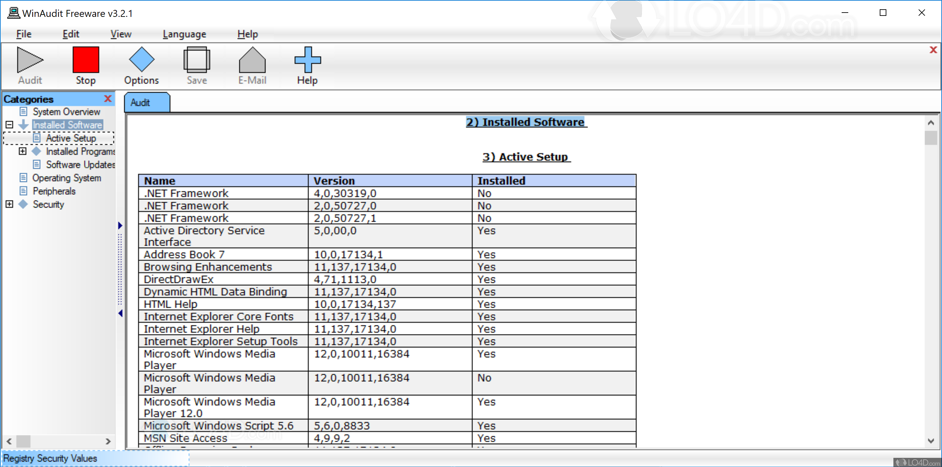Viewport: 942px width, 467px height.
Task: Open the Language menu
Action: (x=184, y=34)
